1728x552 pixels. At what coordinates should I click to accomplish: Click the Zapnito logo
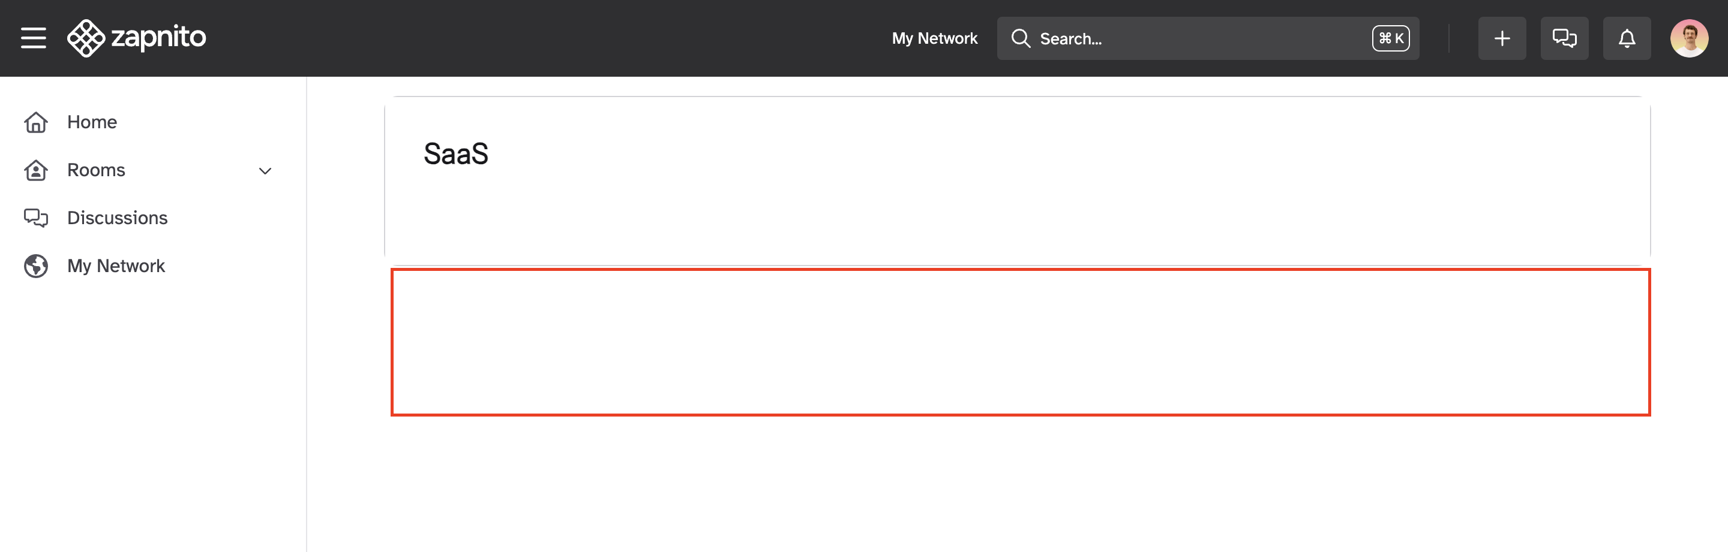pyautogui.click(x=137, y=38)
